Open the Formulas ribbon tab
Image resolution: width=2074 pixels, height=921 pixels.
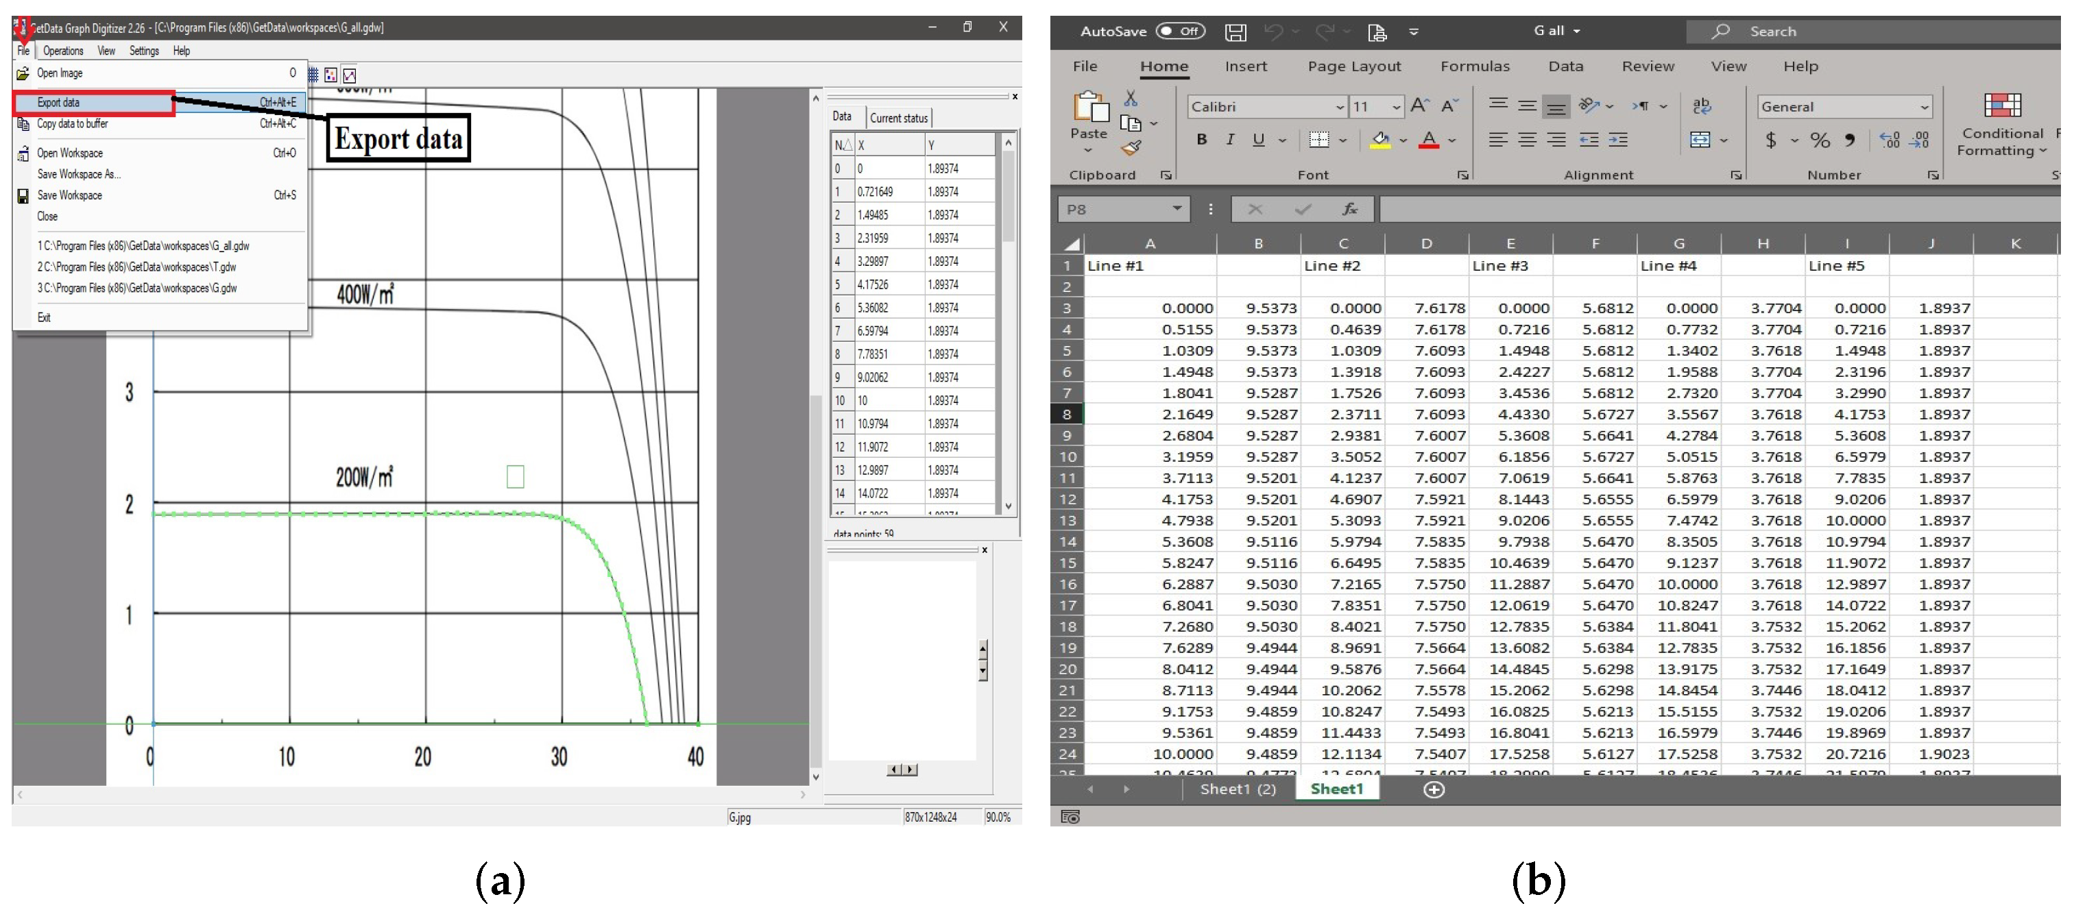click(x=1474, y=66)
